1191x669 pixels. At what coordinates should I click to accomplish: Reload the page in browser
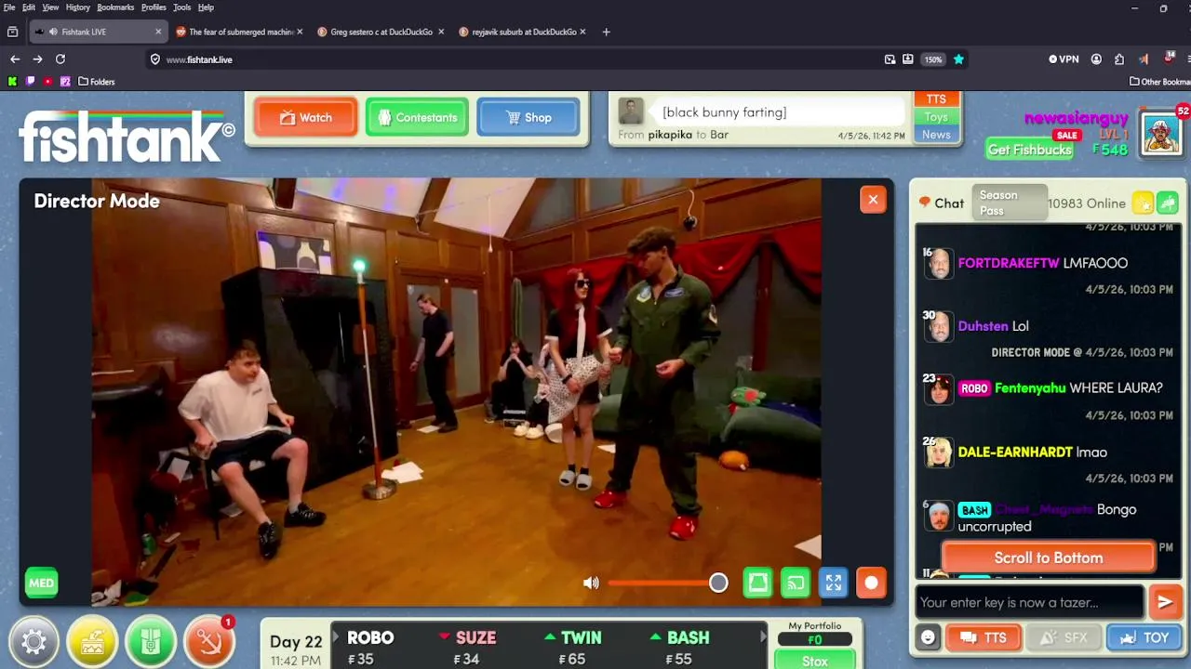pos(60,59)
